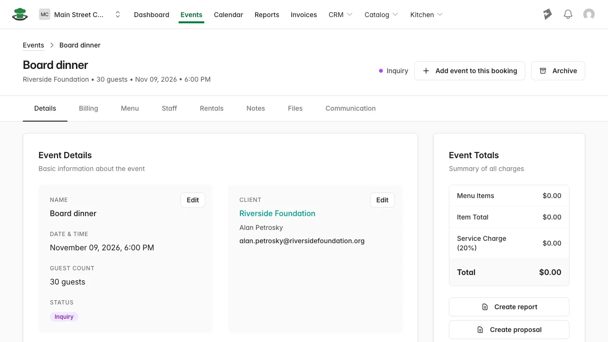Open the workspace switcher chevrons
Viewport: 608px width, 342px height.
coord(118,15)
